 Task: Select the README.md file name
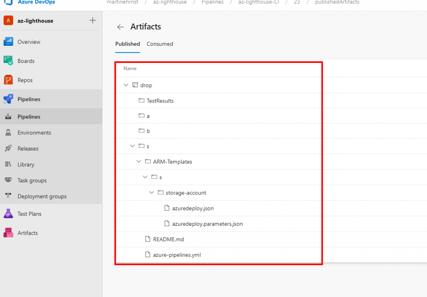tap(168, 240)
